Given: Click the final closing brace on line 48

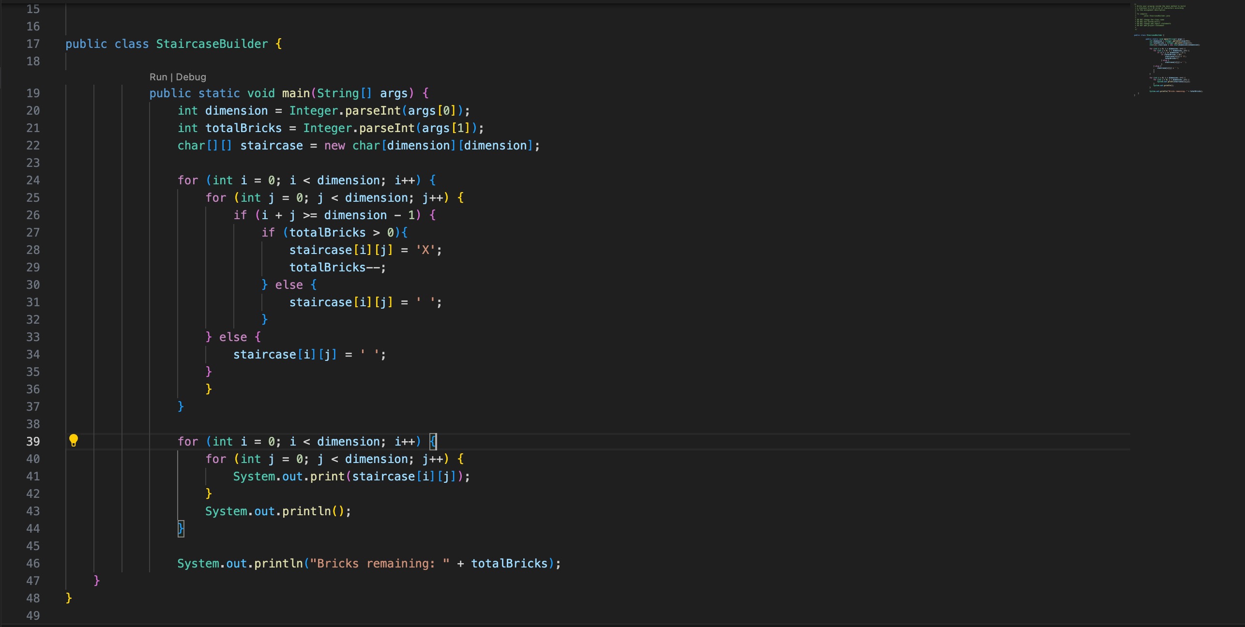Looking at the screenshot, I should pos(68,598).
